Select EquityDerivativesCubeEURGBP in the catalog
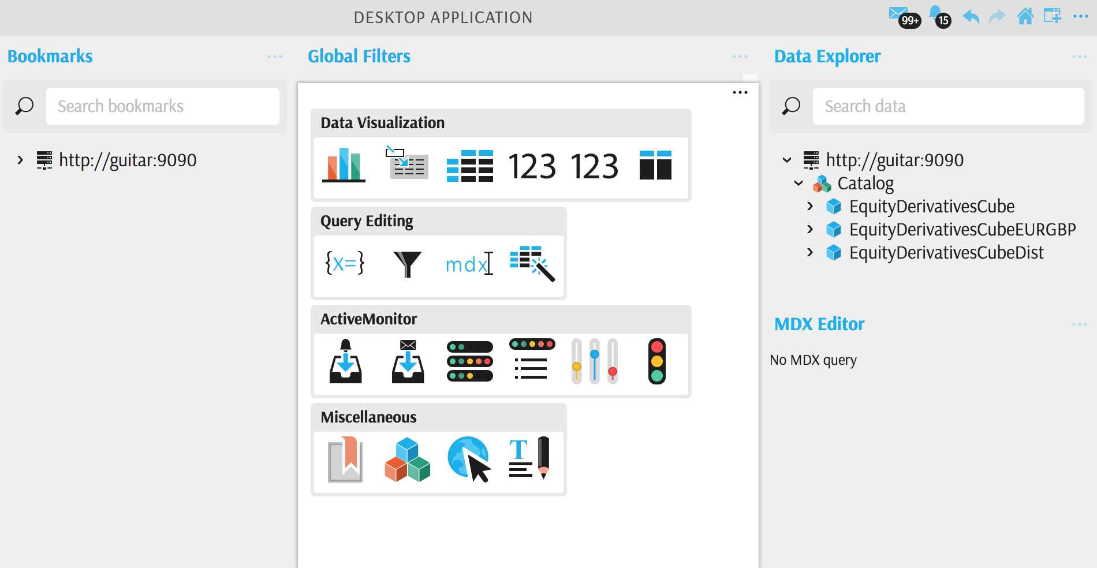Image resolution: width=1097 pixels, height=568 pixels. click(x=962, y=229)
